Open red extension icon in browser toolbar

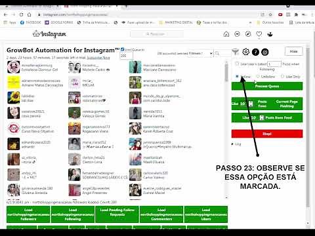(280, 14)
